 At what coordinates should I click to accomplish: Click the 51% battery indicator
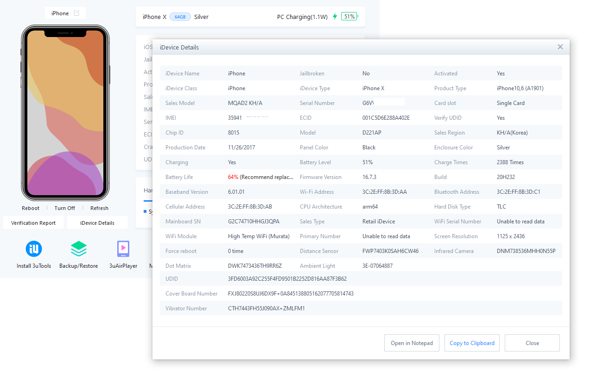point(349,17)
